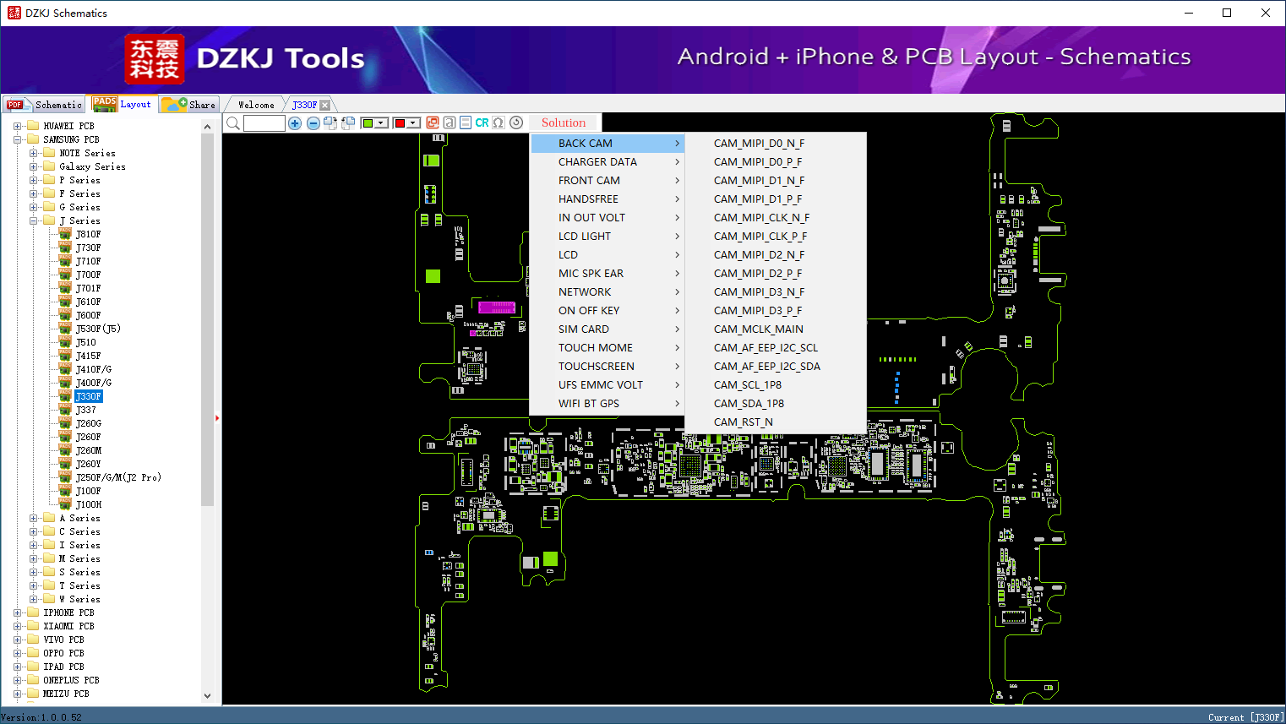1286x724 pixels.
Task: Expand the OPPO PCB folder
Action: [x=18, y=653]
